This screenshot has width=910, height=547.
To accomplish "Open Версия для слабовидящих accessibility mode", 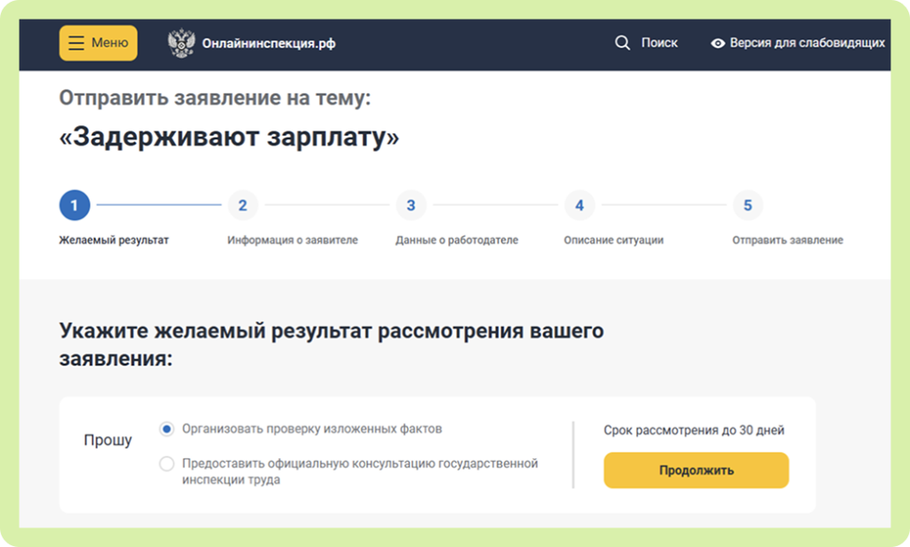I will 806,43.
